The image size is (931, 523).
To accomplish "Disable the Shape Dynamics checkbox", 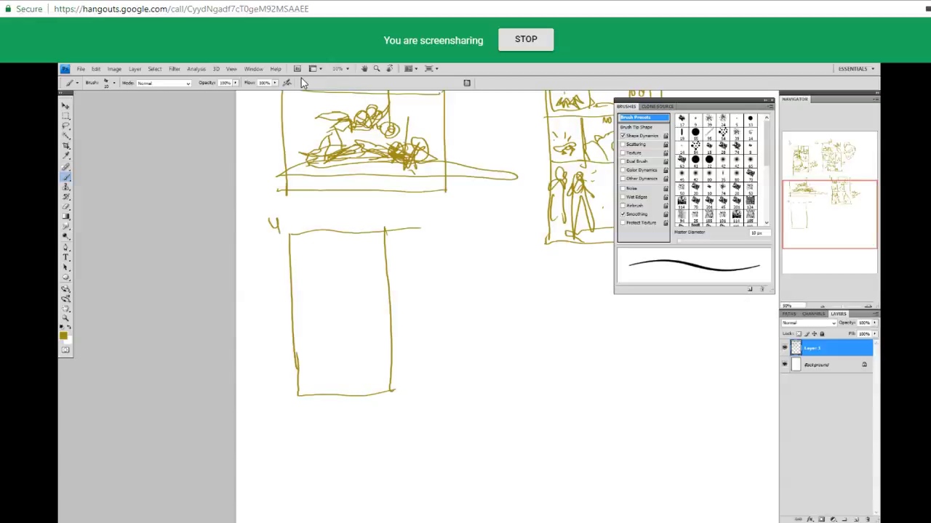I will [x=623, y=136].
